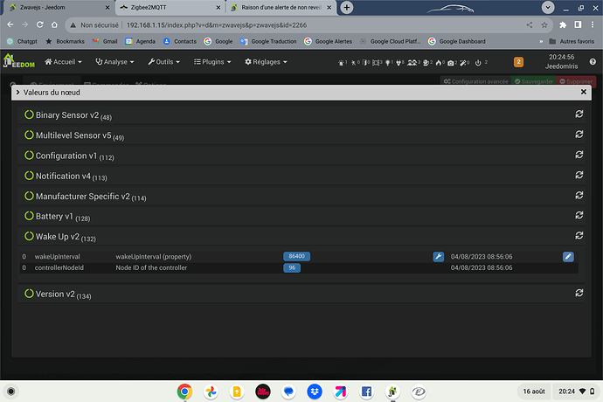Open the Google Traduction bookmark
The height and width of the screenshot is (402, 603).
(268, 42)
